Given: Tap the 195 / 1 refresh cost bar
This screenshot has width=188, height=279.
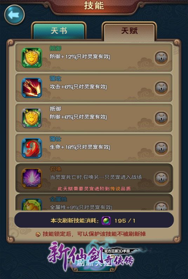Looking at the screenshot, I should coord(94,220).
